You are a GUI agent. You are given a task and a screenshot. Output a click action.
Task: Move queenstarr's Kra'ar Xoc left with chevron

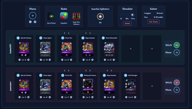tap(65, 71)
